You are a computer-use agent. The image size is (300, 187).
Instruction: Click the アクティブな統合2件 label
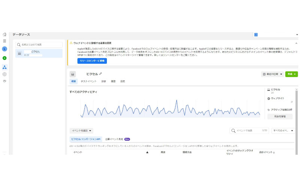[x=282, y=110]
